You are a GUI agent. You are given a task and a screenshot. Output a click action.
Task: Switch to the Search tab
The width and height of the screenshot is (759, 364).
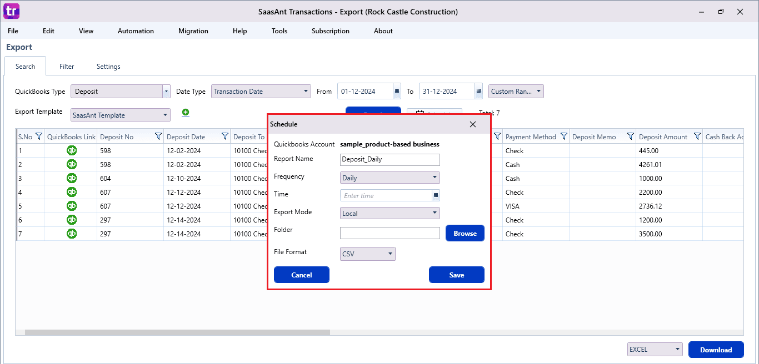(25, 67)
